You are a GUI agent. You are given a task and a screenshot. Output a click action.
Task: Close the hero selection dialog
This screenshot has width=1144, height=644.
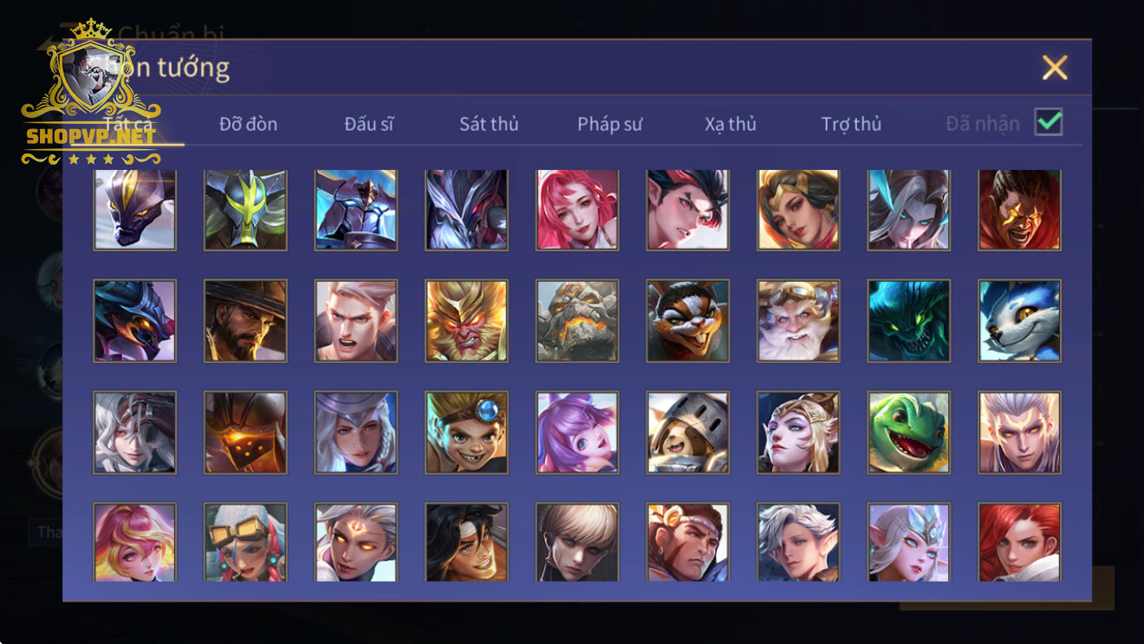(1055, 68)
